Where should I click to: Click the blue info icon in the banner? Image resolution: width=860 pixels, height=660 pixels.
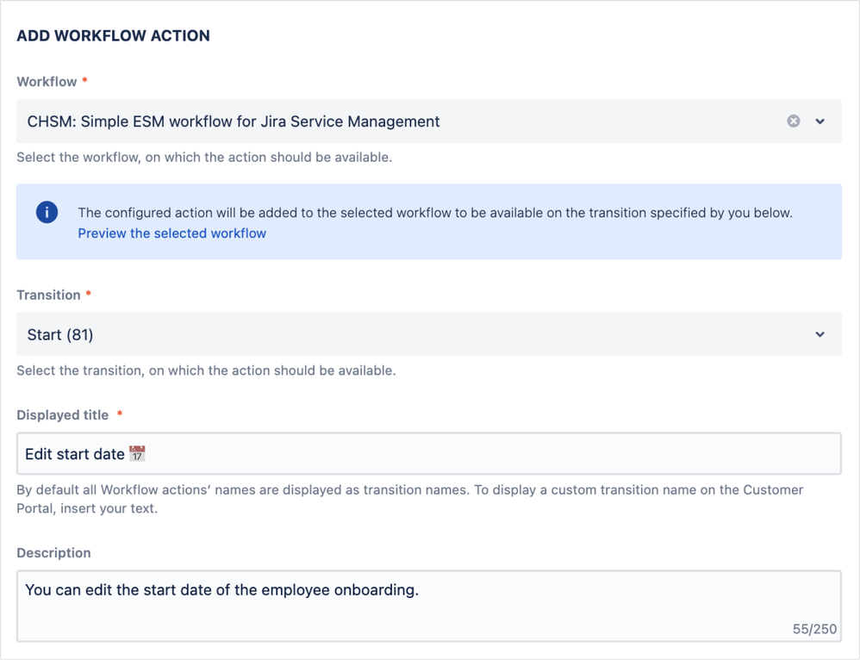tap(47, 212)
